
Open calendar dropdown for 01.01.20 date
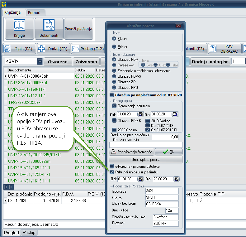pos(140,179)
